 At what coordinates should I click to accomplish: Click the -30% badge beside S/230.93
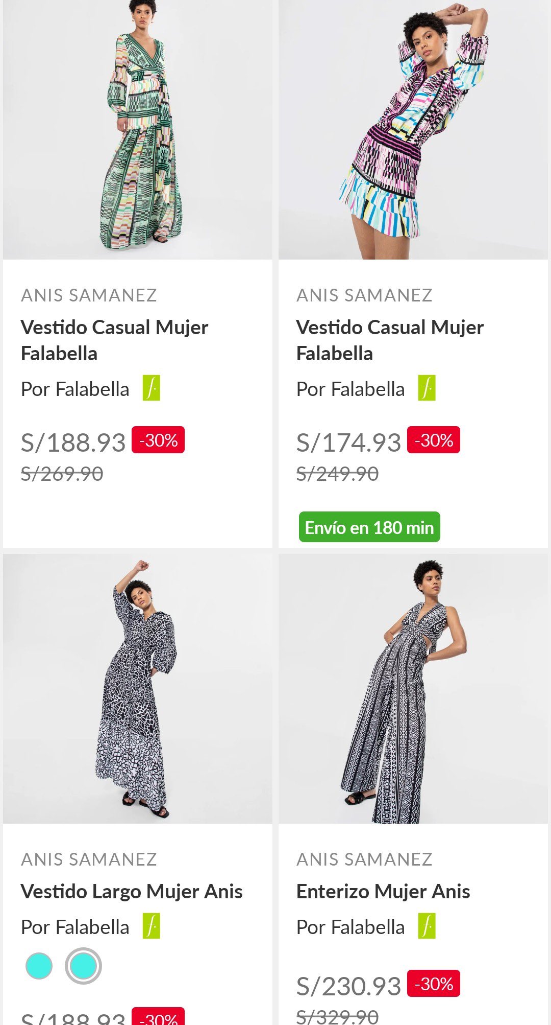pyautogui.click(x=434, y=984)
